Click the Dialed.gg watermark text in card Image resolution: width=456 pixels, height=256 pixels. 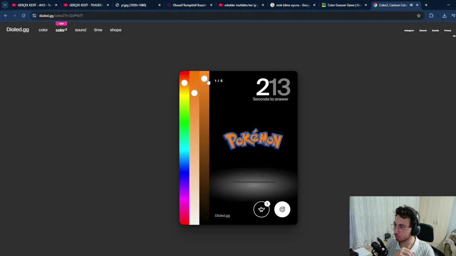tap(222, 215)
